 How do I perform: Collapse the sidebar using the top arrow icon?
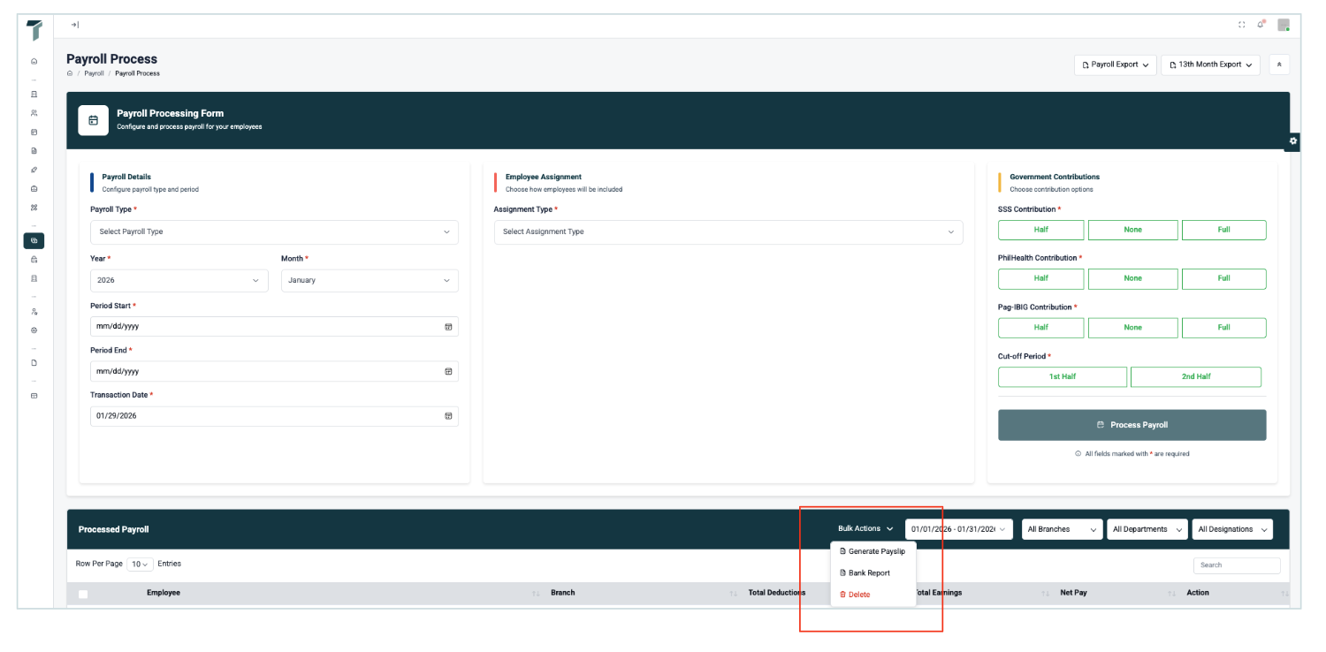pyautogui.click(x=75, y=25)
